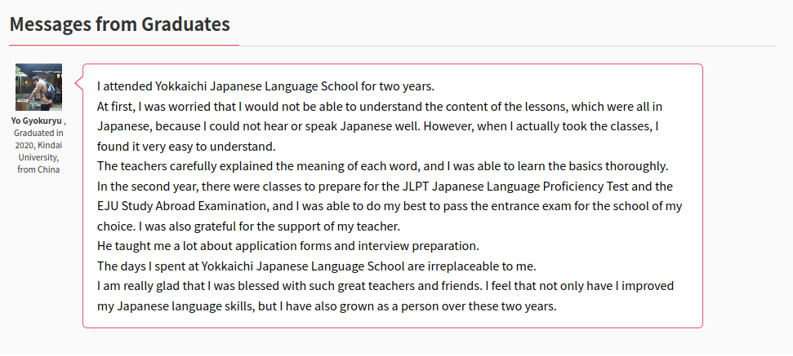Image resolution: width=793 pixels, height=356 pixels.
Task: Click the name 'Yo Gyokuryu'
Action: pos(37,121)
